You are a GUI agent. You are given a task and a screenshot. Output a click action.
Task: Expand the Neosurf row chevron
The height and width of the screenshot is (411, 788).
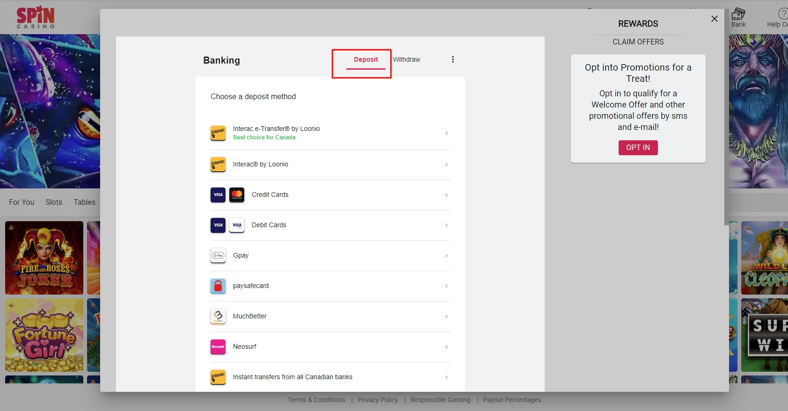pos(446,347)
